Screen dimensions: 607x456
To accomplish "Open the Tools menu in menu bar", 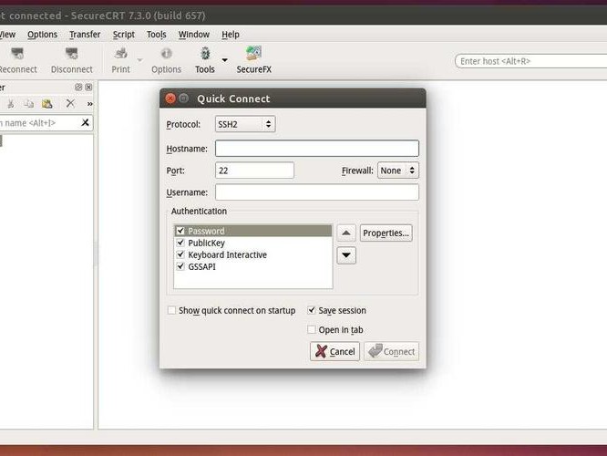I will (157, 35).
